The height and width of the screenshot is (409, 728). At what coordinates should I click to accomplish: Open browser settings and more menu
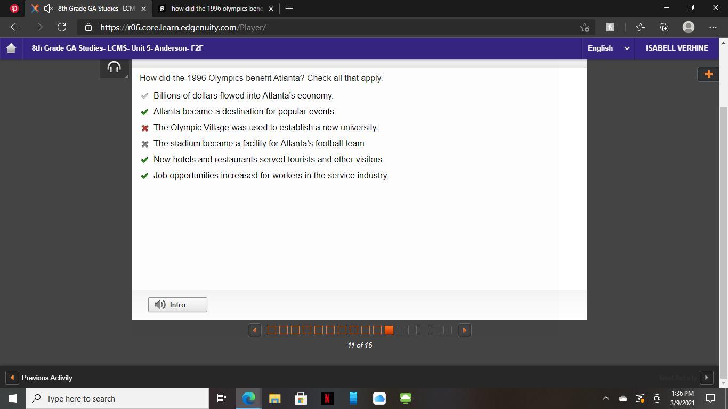coord(713,27)
